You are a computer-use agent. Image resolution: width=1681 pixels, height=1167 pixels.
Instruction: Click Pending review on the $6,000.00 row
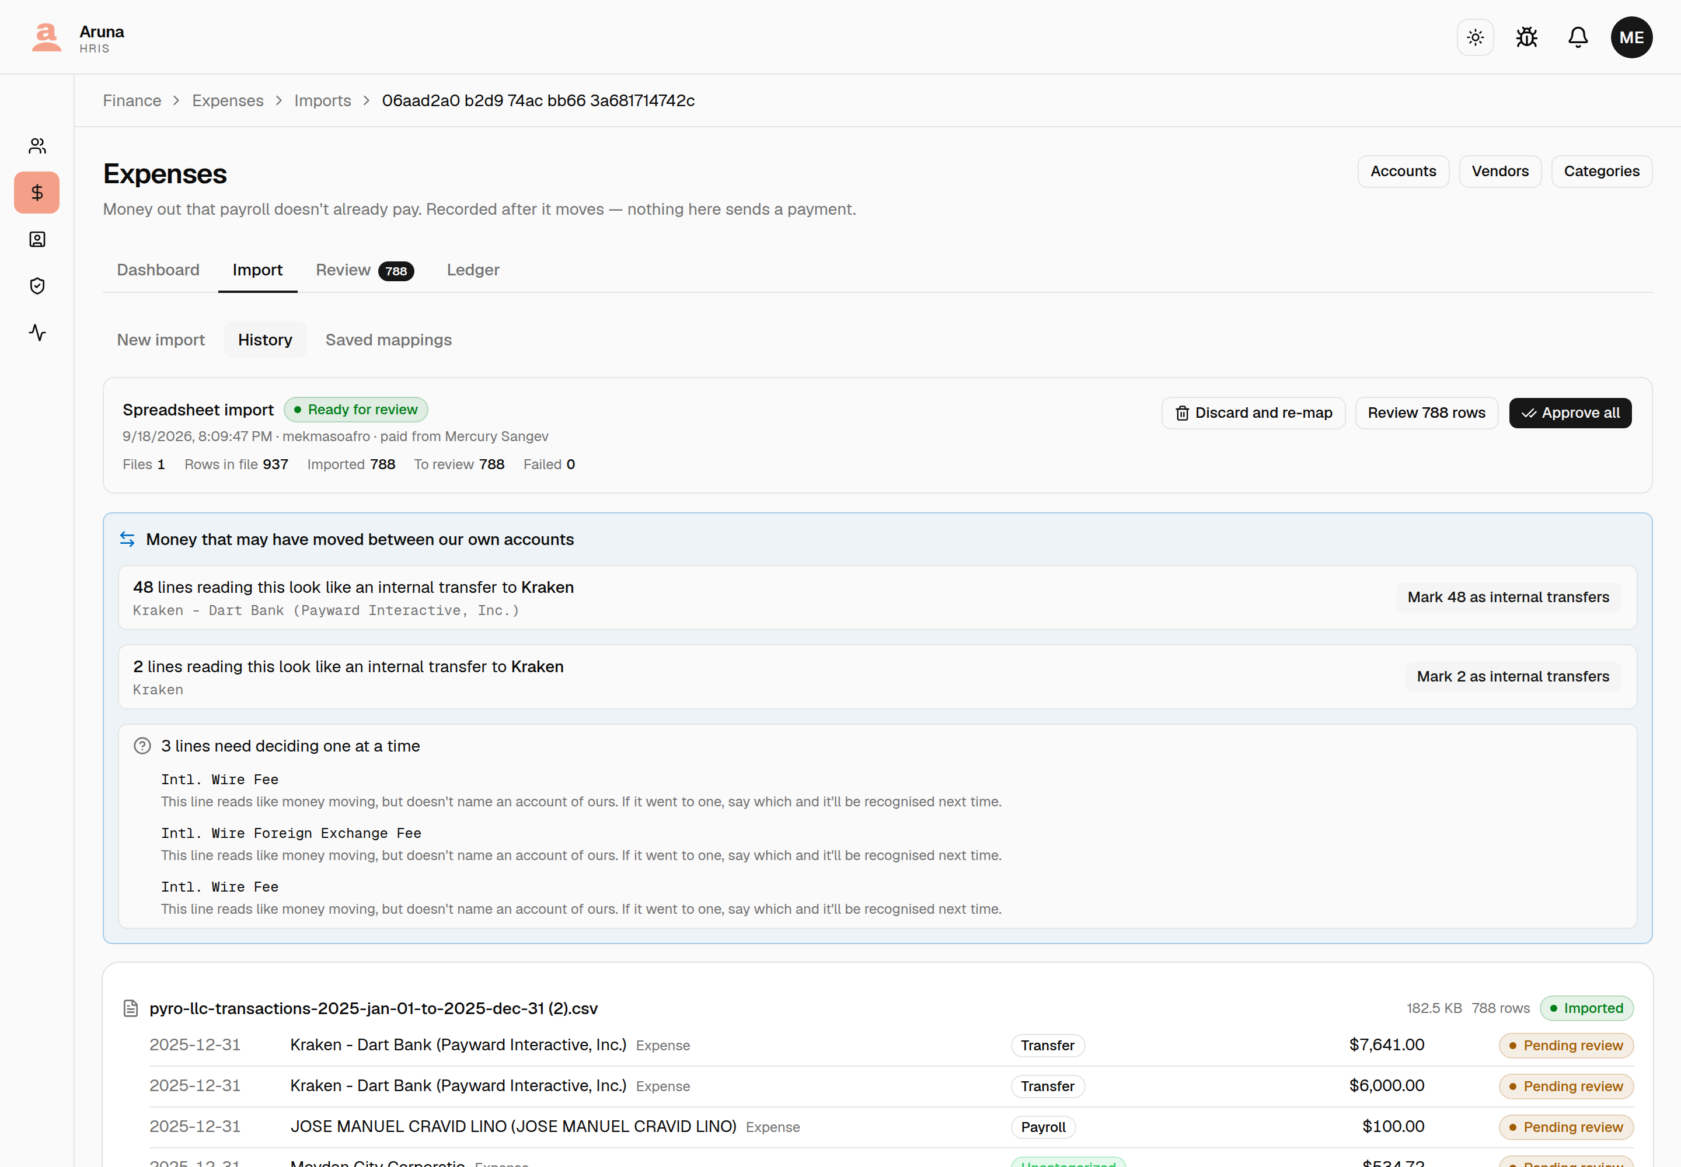coord(1565,1086)
